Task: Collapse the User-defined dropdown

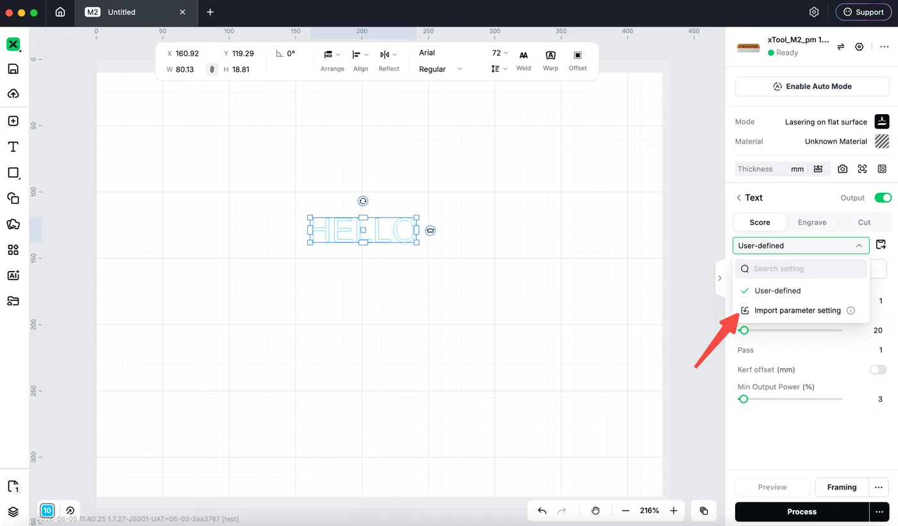Action: (801, 245)
